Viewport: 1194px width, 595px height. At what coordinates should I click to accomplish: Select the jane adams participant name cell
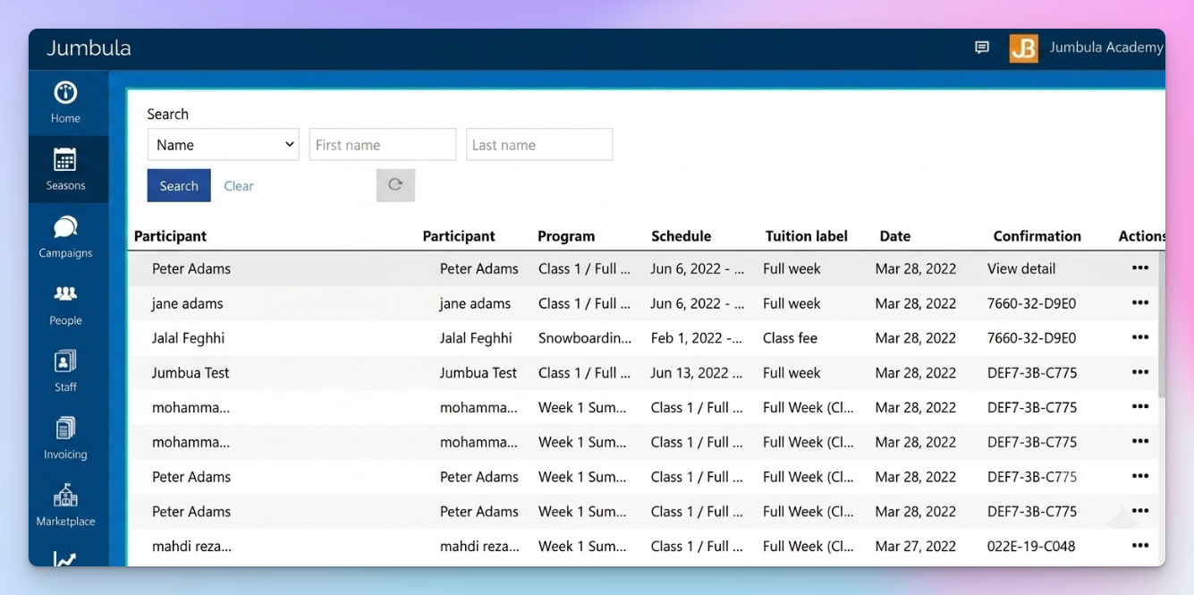click(188, 303)
